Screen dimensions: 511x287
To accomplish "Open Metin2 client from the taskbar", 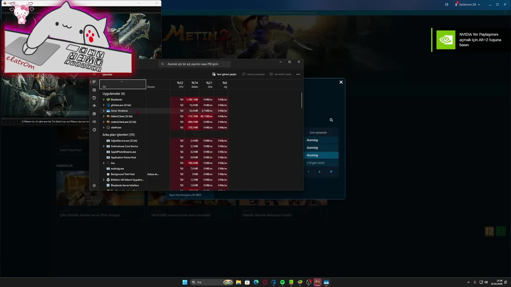I will pyautogui.click(x=317, y=282).
